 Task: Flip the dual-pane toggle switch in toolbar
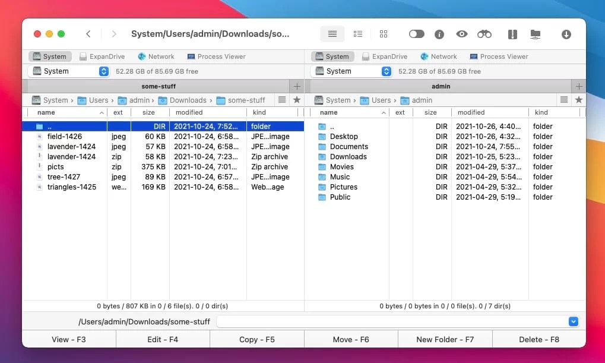(416, 34)
